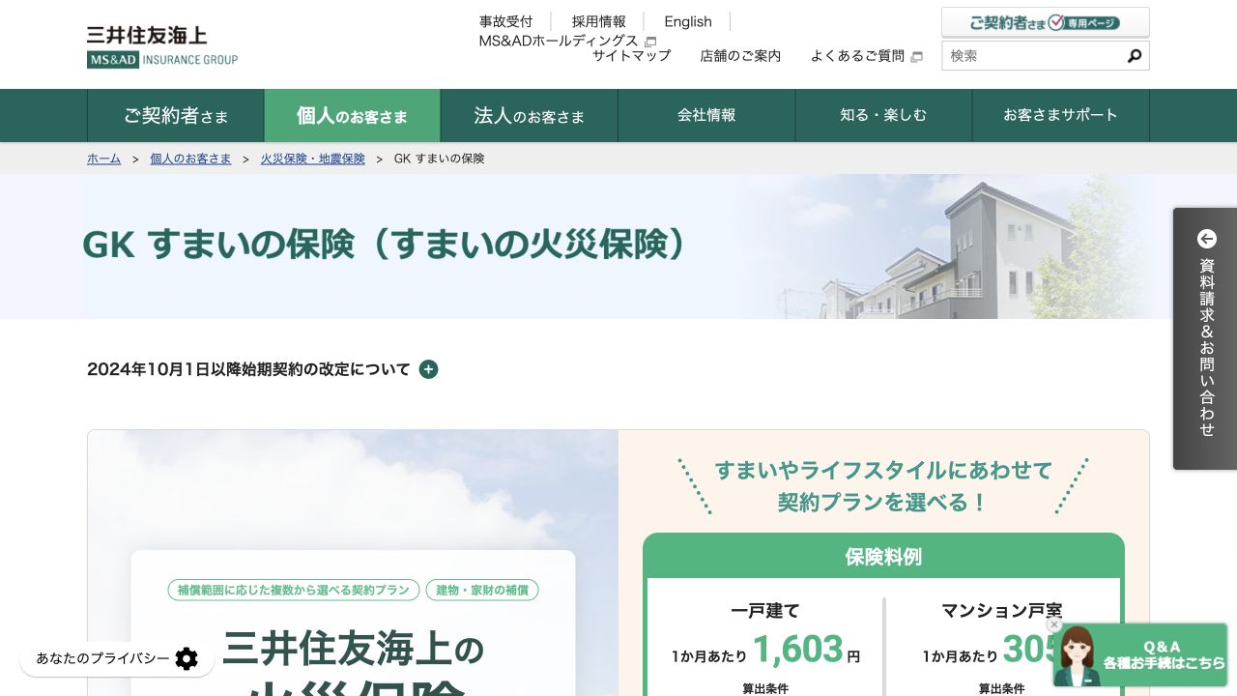Image resolution: width=1237 pixels, height=696 pixels.
Task: Click the 採用情報 link
Action: coord(599,21)
